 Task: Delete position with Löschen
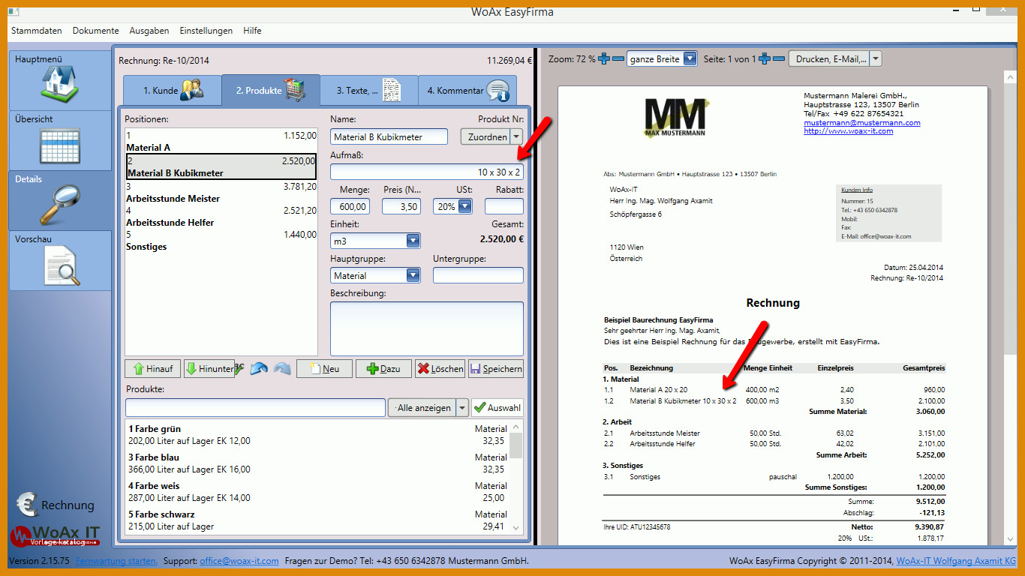point(440,368)
